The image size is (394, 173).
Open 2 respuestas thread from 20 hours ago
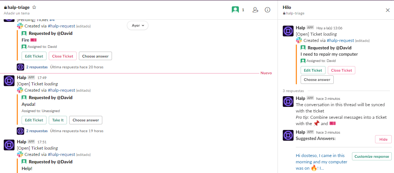point(37,67)
